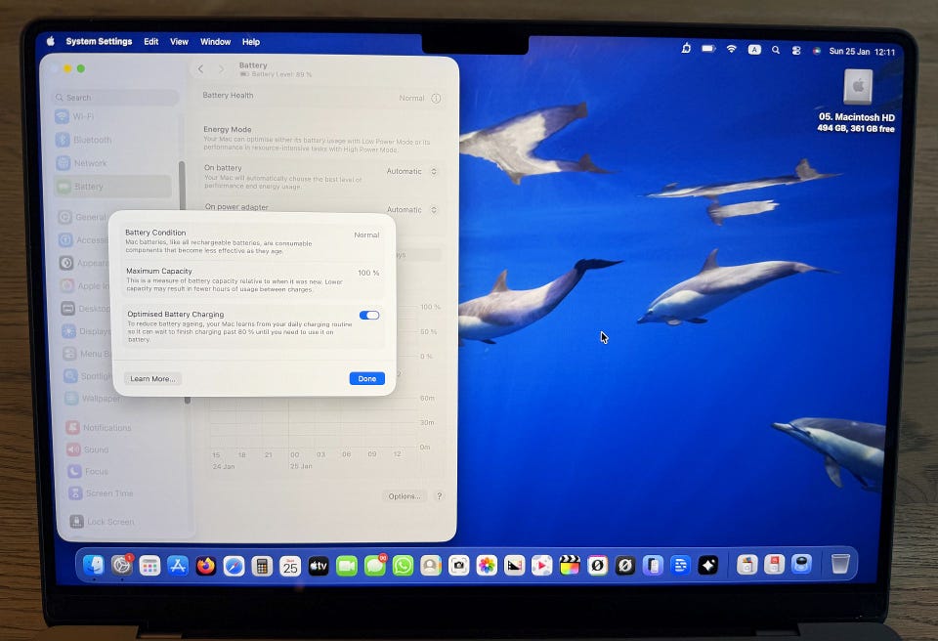
Task: Open the Edit menu
Action: pyautogui.click(x=150, y=42)
